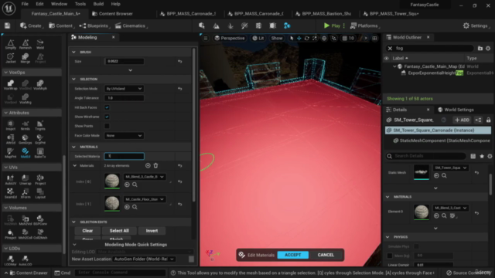Select the UV Layout tool
The image size is (495, 278).
[x=40, y=193]
